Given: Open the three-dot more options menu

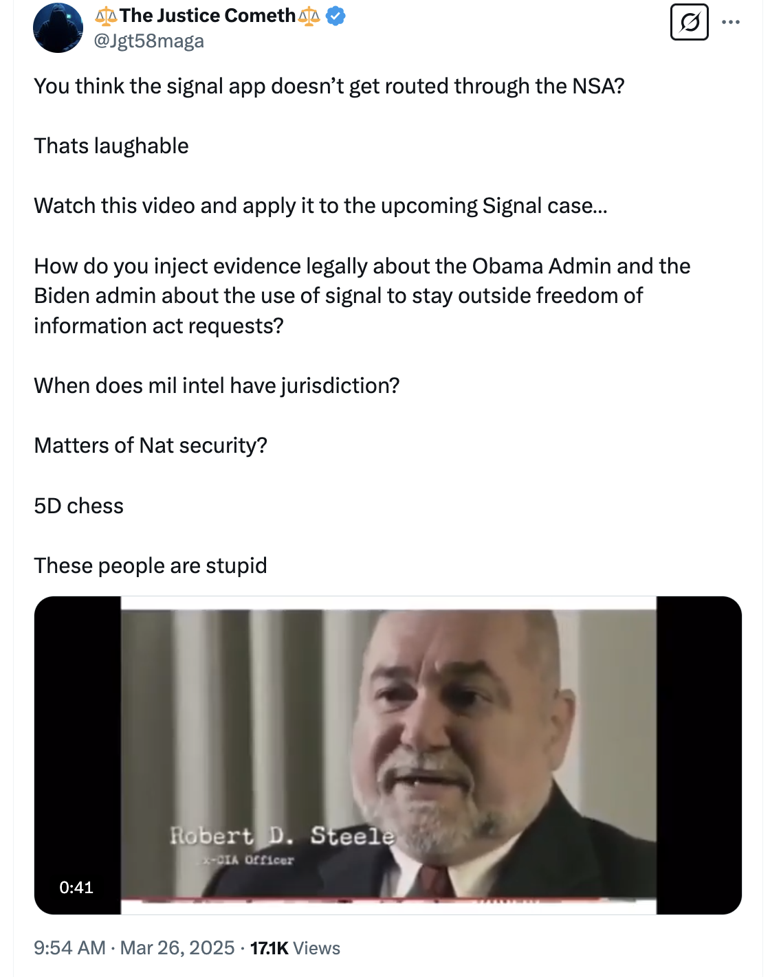Looking at the screenshot, I should click(x=731, y=22).
